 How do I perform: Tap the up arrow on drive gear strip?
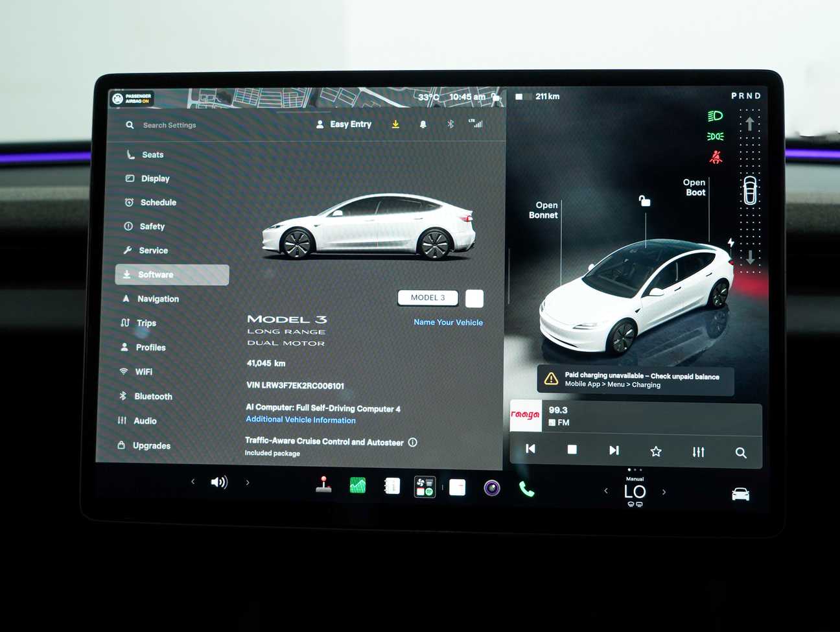[750, 123]
